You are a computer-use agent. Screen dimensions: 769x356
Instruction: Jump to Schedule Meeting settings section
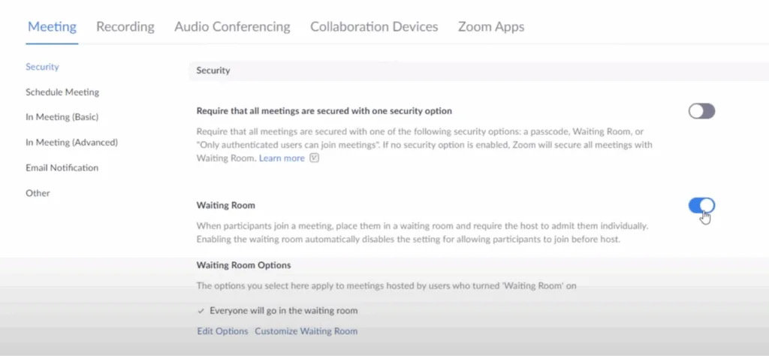coord(62,92)
